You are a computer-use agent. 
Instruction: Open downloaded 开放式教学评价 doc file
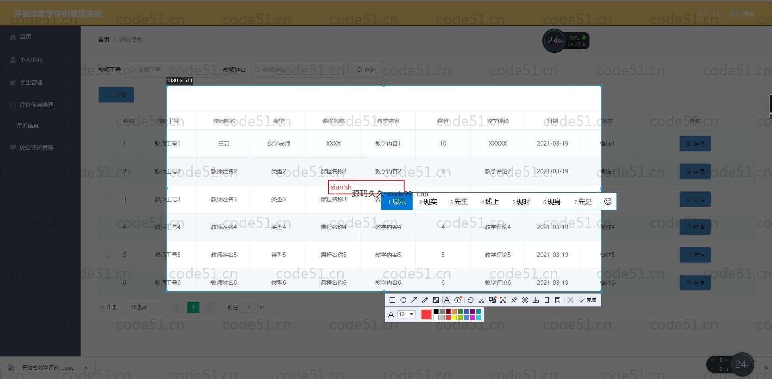(x=48, y=368)
